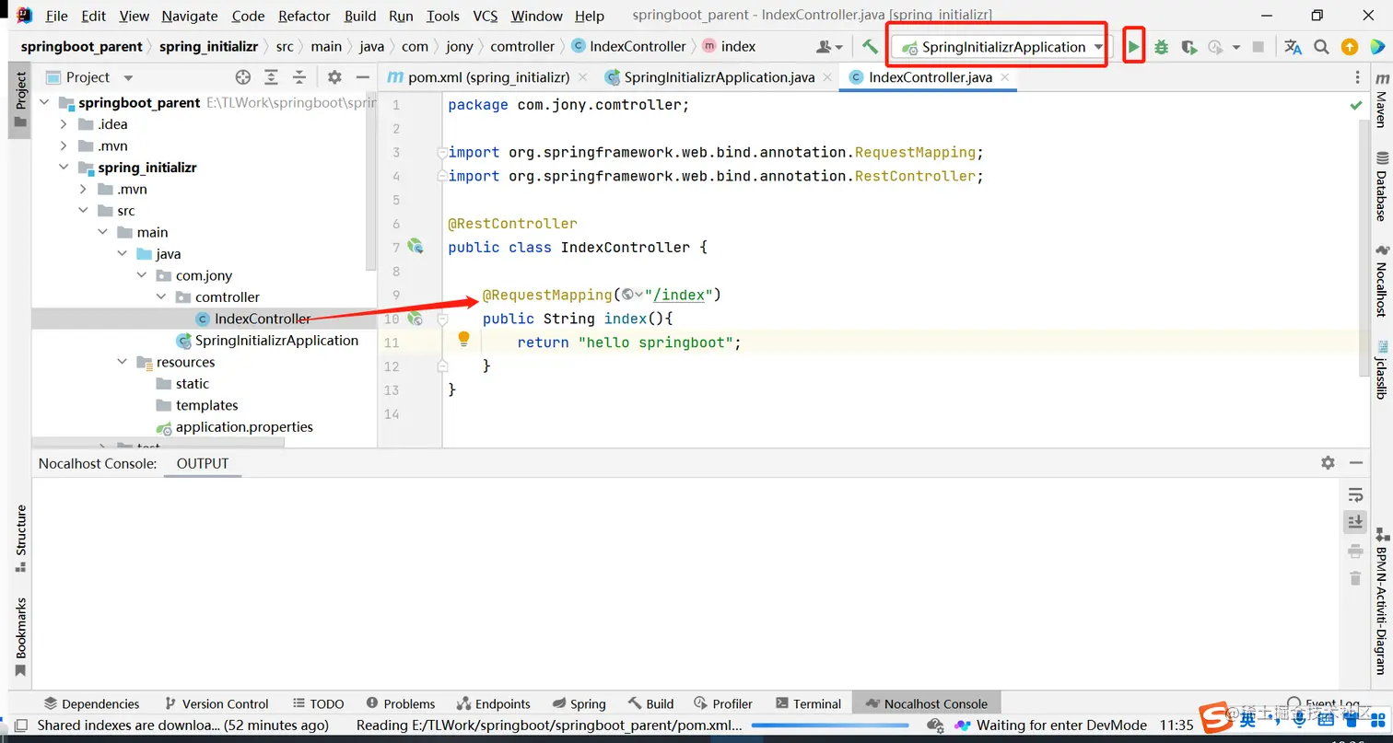
Task: Stop the running process square icon
Action: click(1258, 47)
